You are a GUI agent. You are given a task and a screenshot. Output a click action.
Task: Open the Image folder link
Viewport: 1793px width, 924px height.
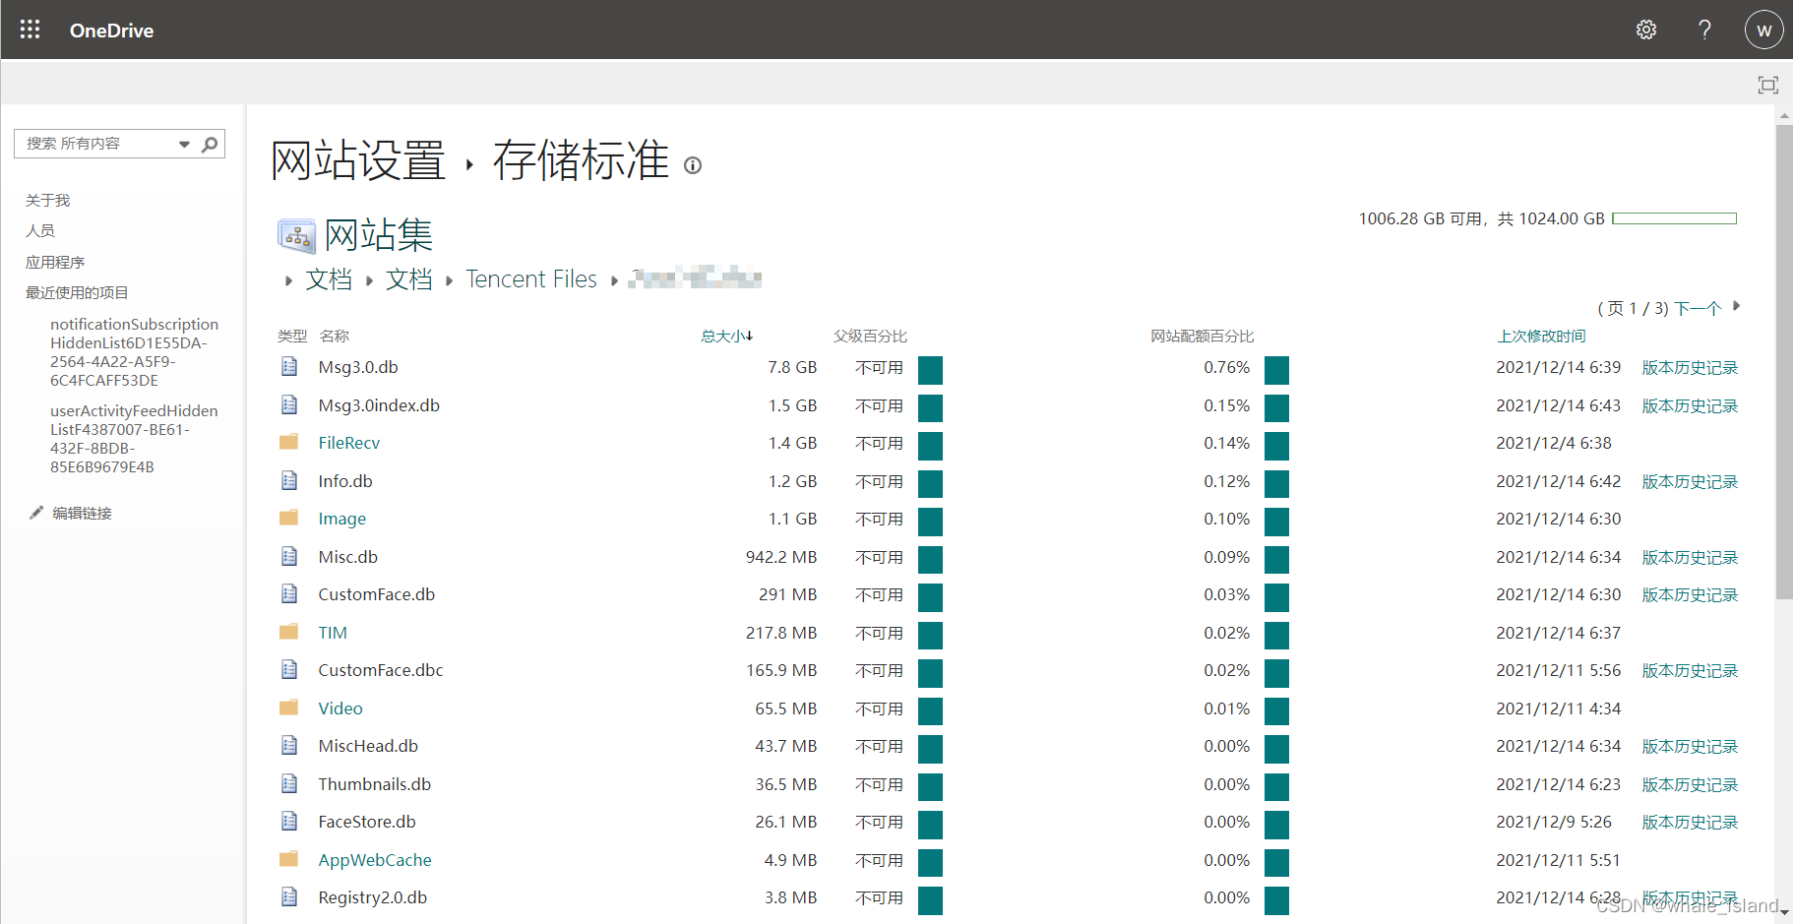(341, 519)
